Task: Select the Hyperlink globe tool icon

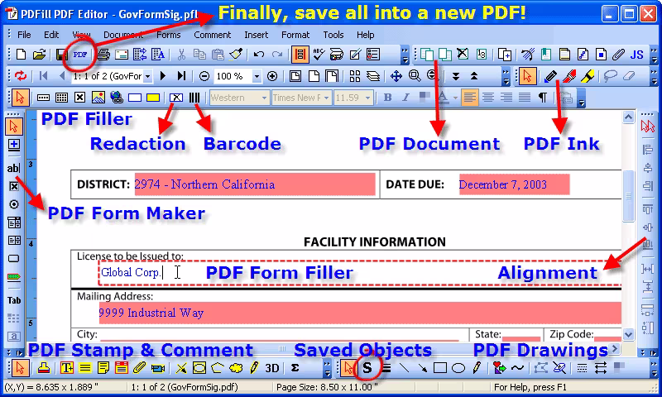Action: (x=117, y=98)
